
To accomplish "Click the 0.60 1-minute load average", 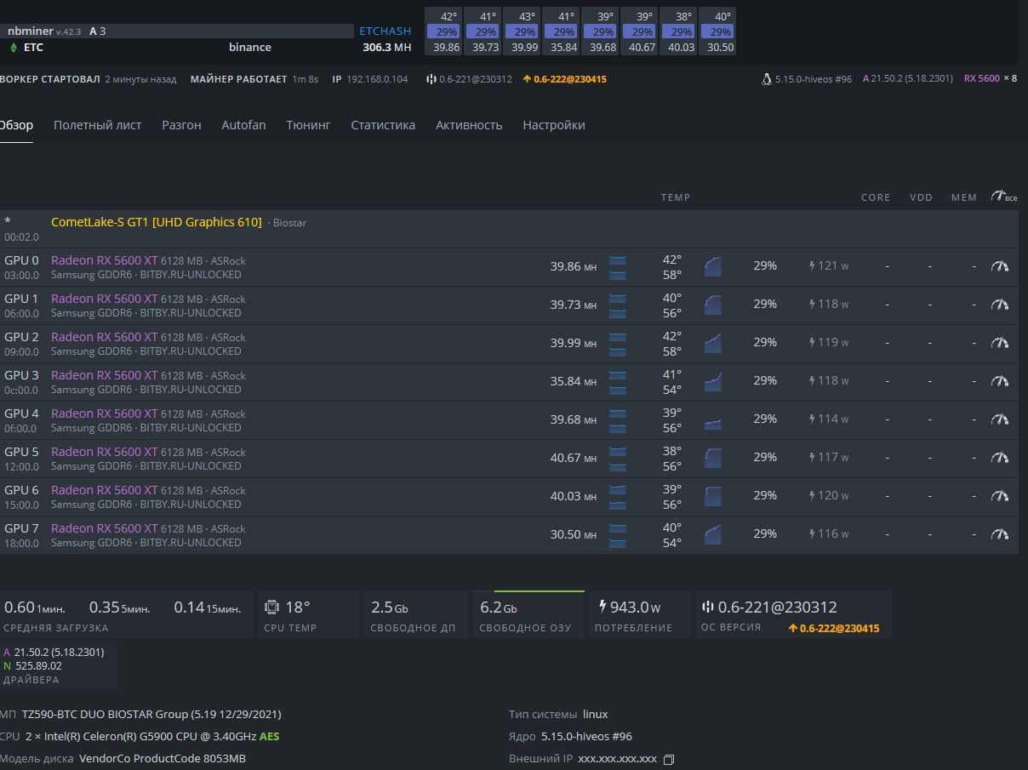I will click(34, 607).
